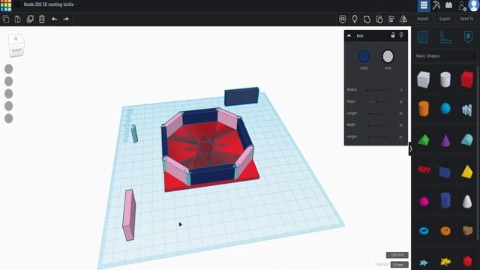Select the Notes tool in shapes panel
Image resolution: width=480 pixels, height=270 pixels.
point(468,37)
